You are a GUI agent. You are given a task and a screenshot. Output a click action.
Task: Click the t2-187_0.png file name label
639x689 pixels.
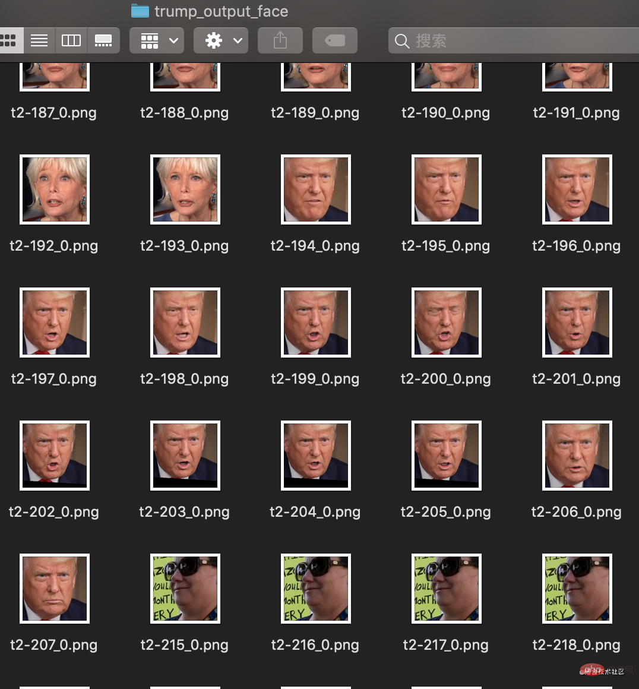(53, 113)
